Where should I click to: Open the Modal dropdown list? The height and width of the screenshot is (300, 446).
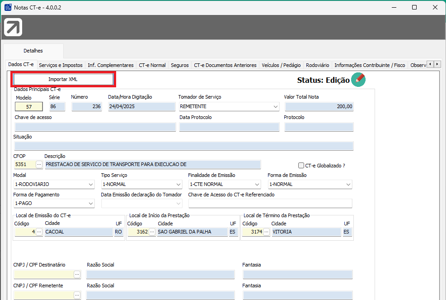pyautogui.click(x=91, y=185)
